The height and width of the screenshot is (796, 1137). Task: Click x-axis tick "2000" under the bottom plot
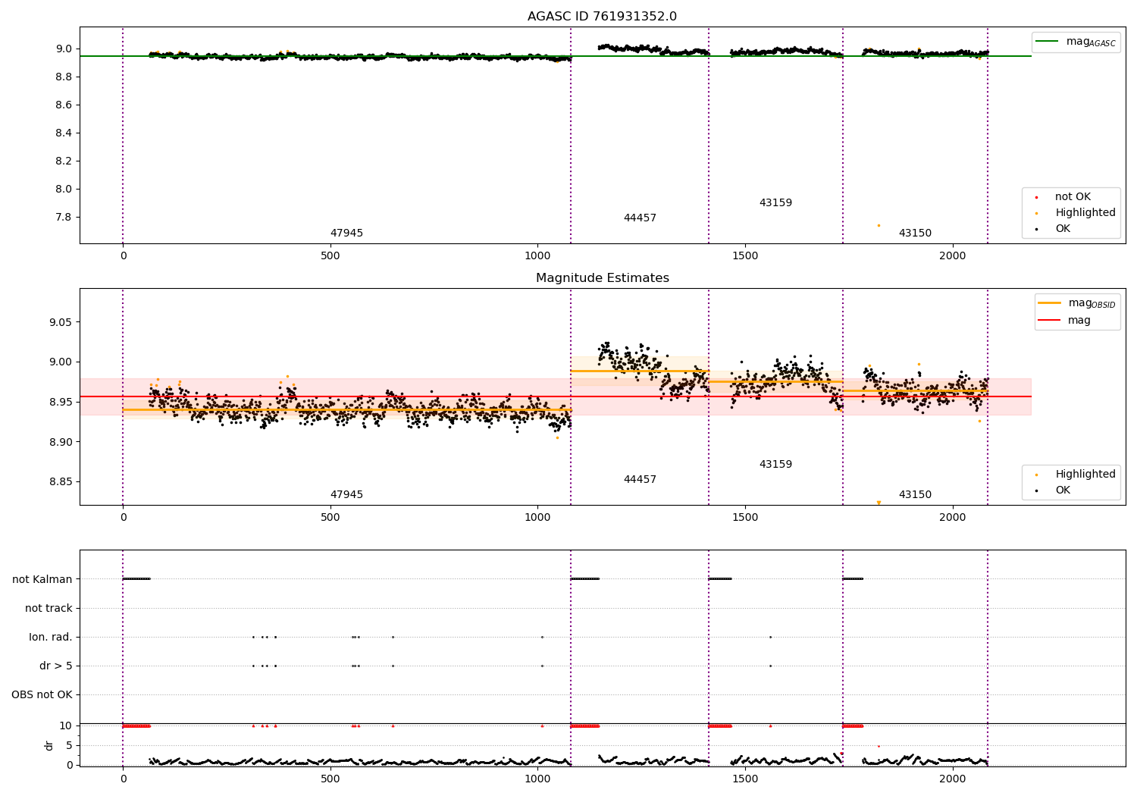pyautogui.click(x=953, y=779)
